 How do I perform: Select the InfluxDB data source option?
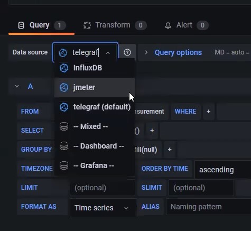95,68
